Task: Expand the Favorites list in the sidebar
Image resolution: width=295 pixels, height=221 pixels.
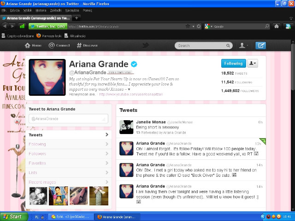Action: coord(69,163)
